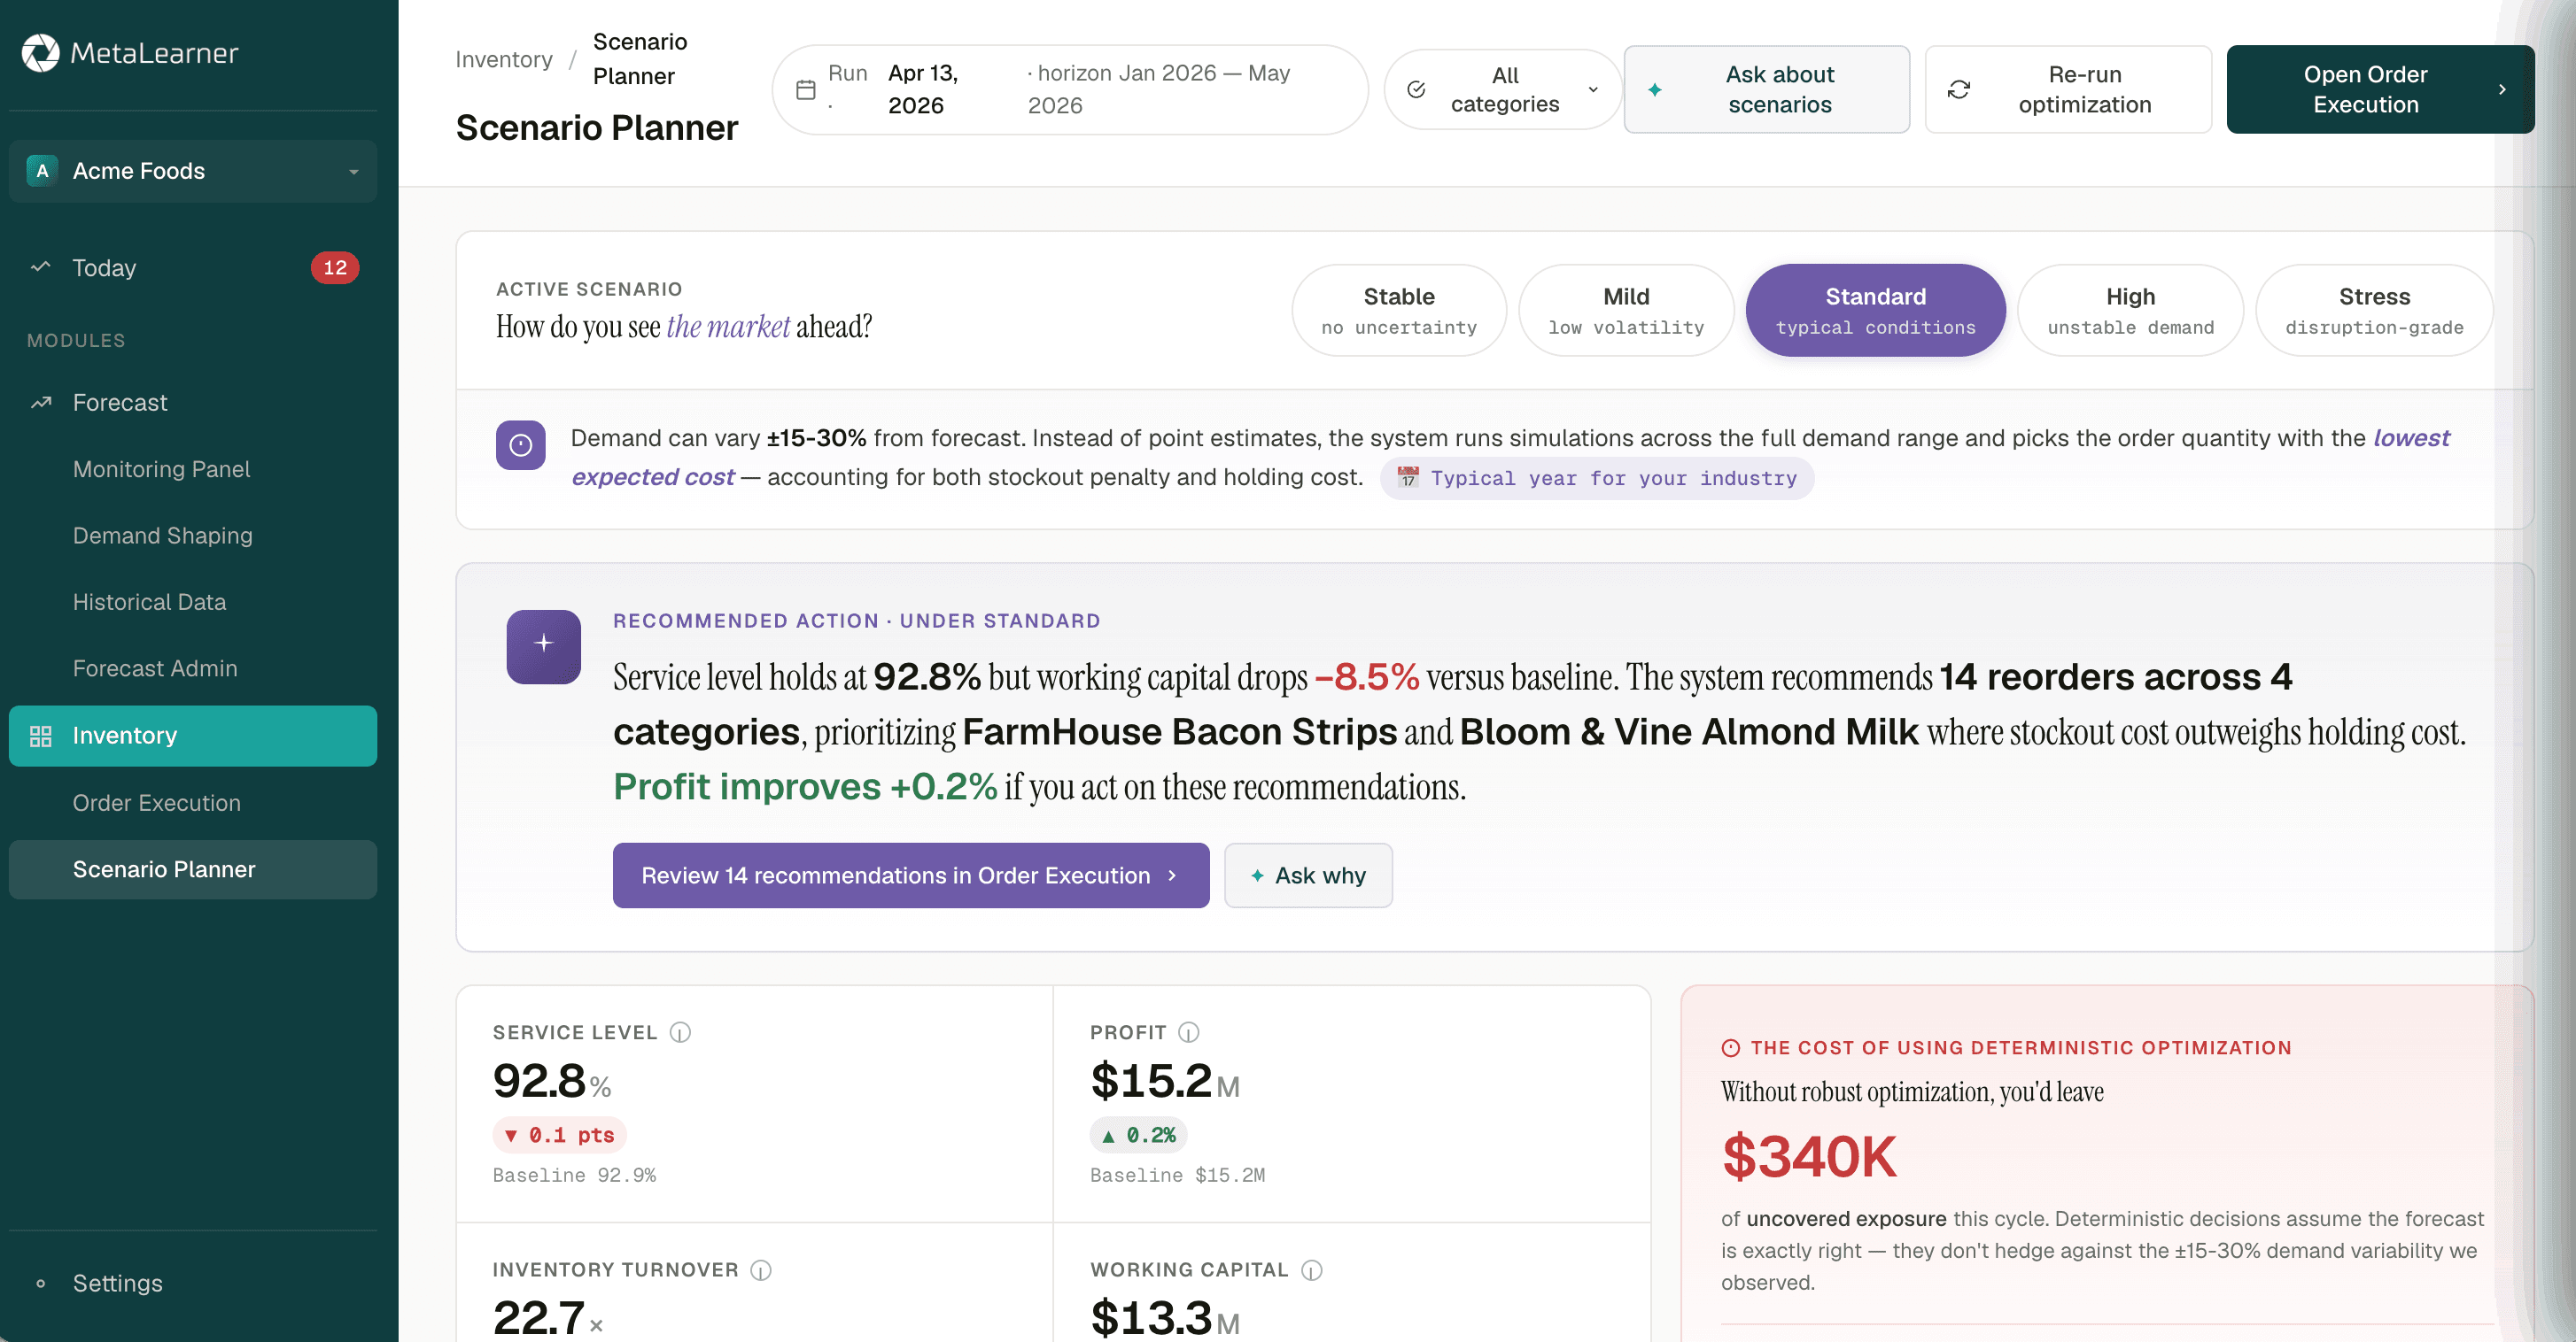Image resolution: width=2576 pixels, height=1342 pixels.
Task: Review 14 recommendations in Order Execution
Action: (x=911, y=875)
